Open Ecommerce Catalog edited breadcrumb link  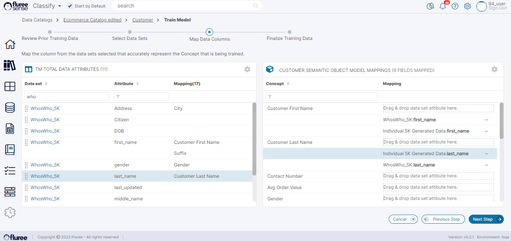[x=92, y=20]
